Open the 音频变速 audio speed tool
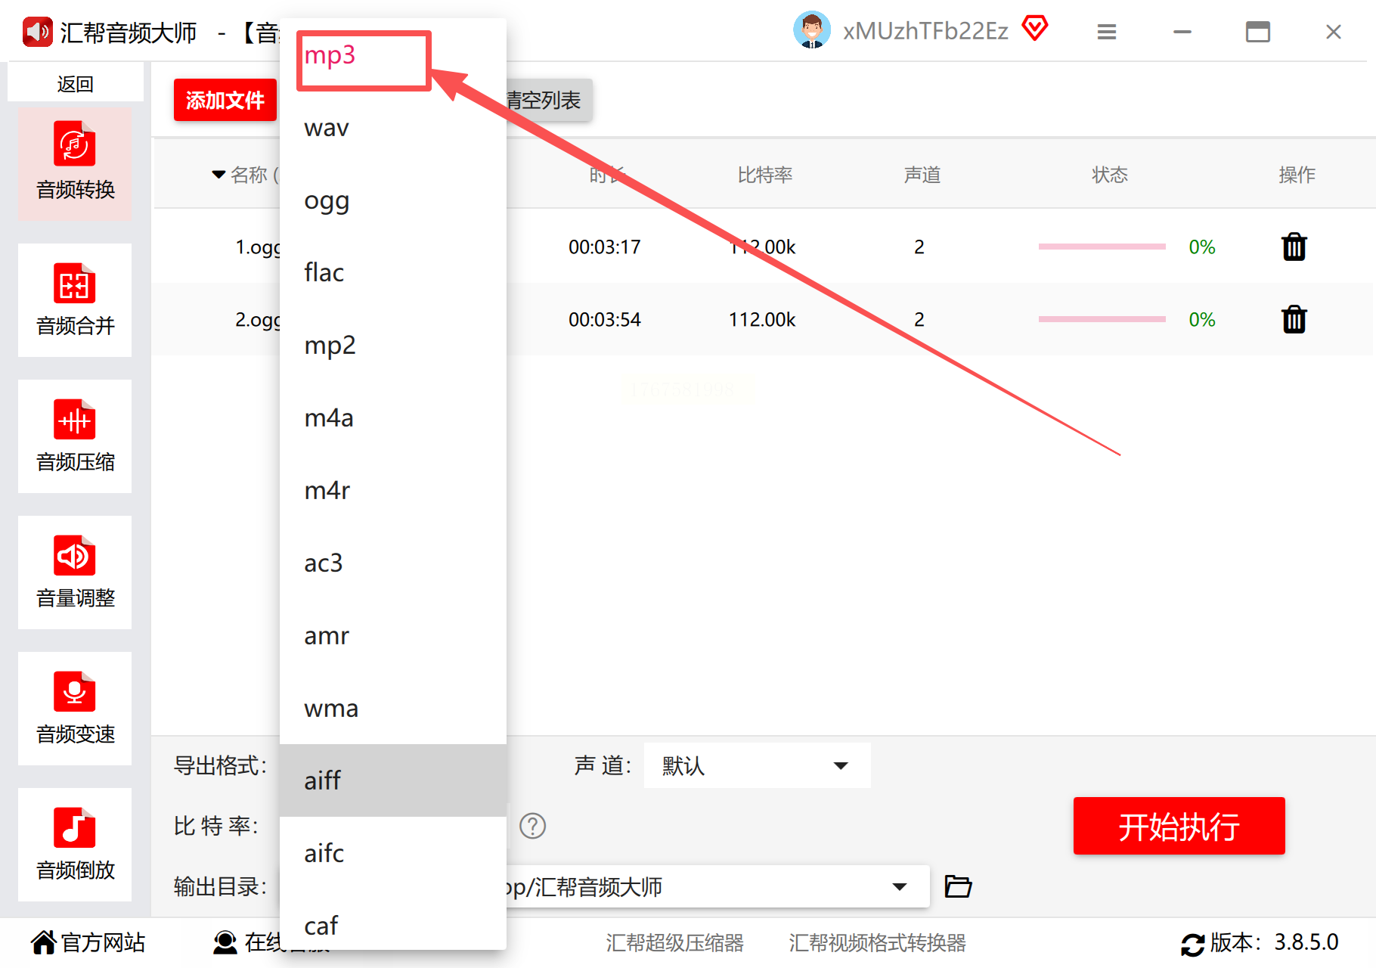 point(75,708)
